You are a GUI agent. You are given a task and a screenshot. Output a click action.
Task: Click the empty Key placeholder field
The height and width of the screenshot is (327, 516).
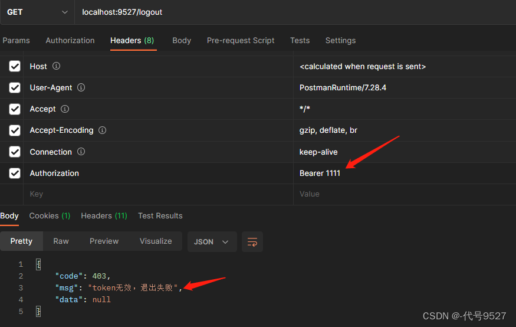158,194
